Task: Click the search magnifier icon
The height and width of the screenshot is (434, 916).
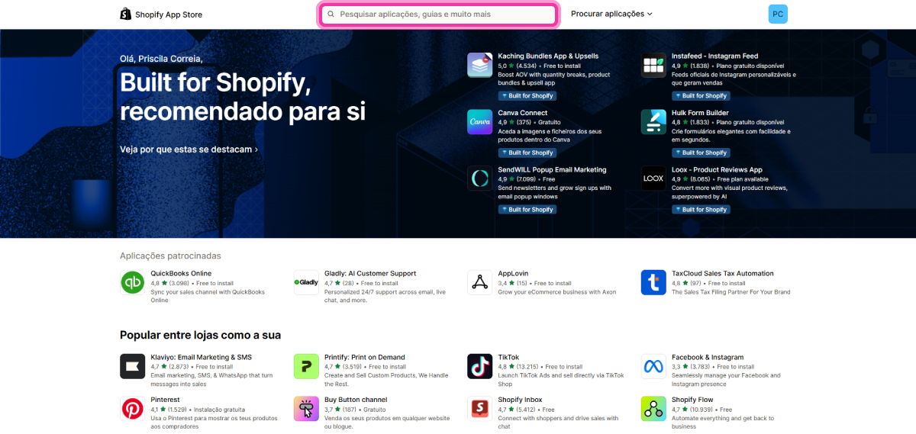Action: pos(331,14)
